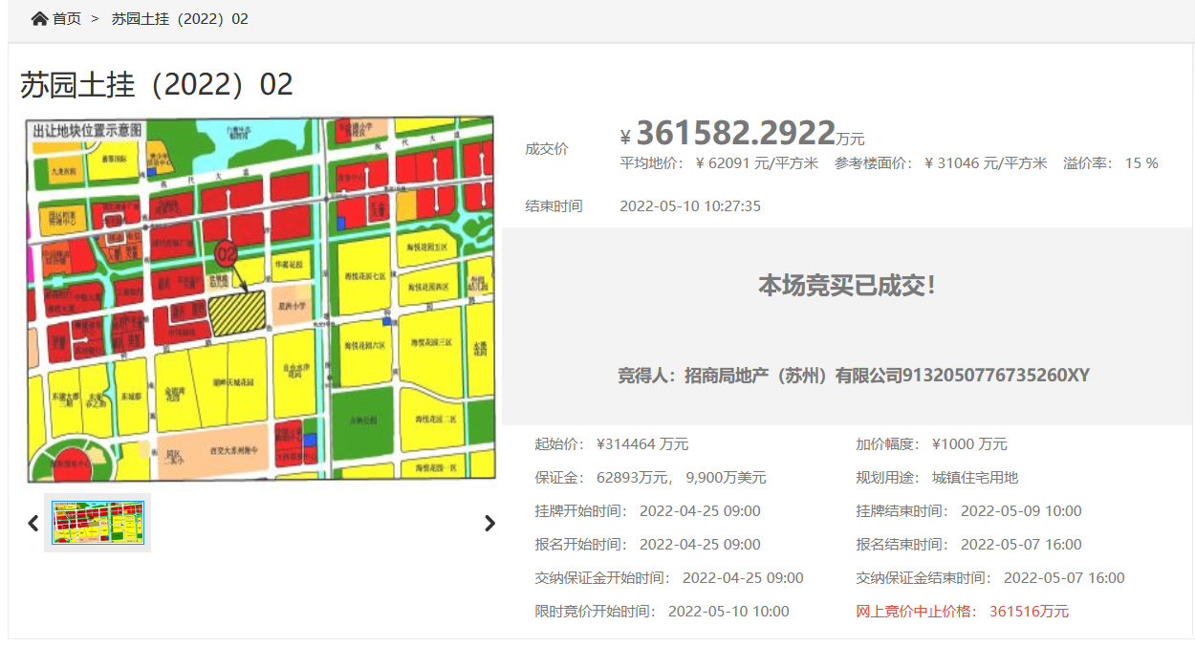
Task: Click deposit value 62893万元, 9,900万美元
Action: 682,478
